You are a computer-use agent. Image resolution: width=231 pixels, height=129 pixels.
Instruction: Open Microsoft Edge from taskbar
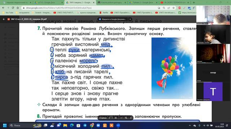(x=72, y=125)
